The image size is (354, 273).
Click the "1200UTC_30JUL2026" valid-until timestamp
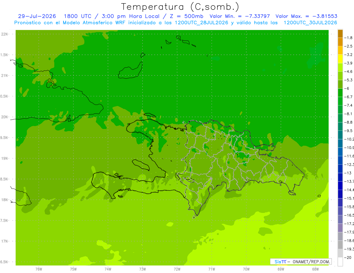310,23
